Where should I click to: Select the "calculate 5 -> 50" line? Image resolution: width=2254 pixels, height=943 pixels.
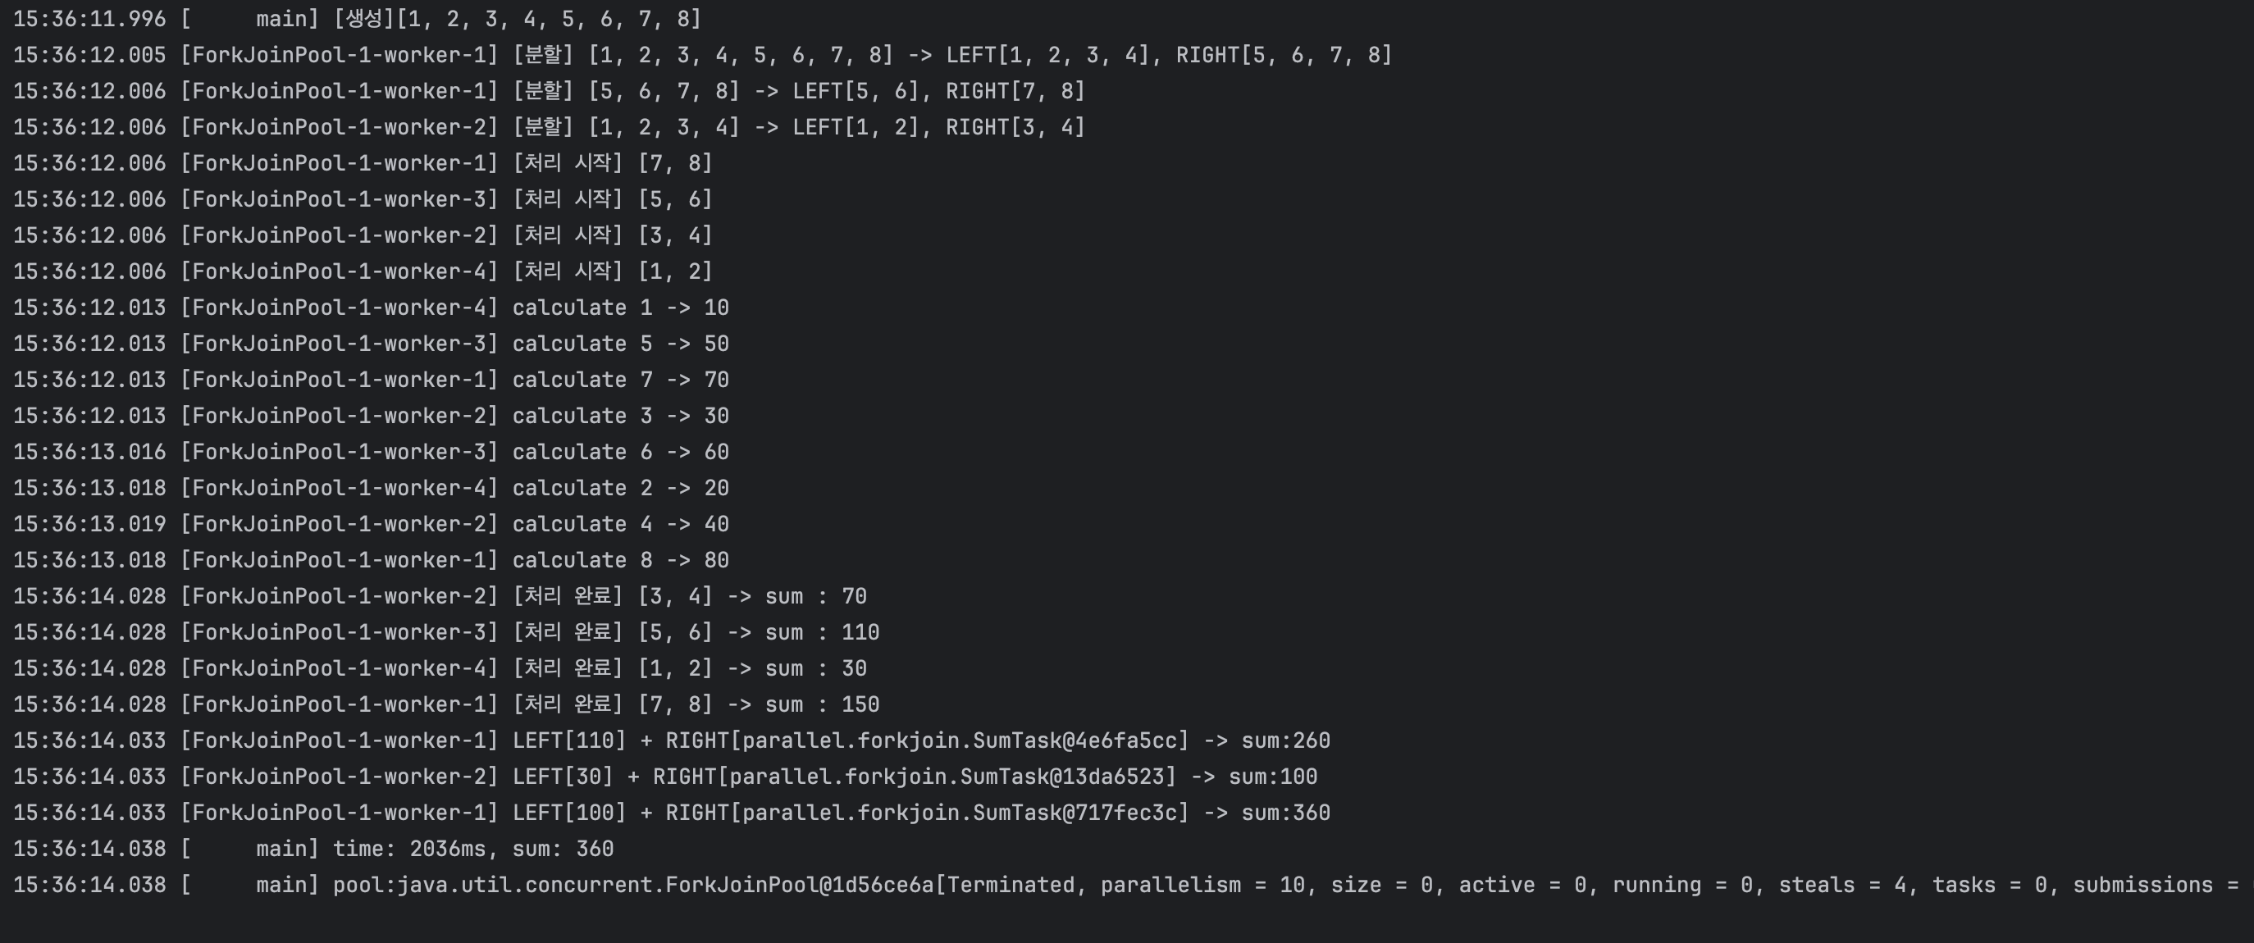(x=619, y=344)
